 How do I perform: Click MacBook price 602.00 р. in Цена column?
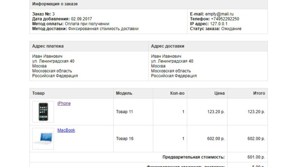tap(216, 138)
